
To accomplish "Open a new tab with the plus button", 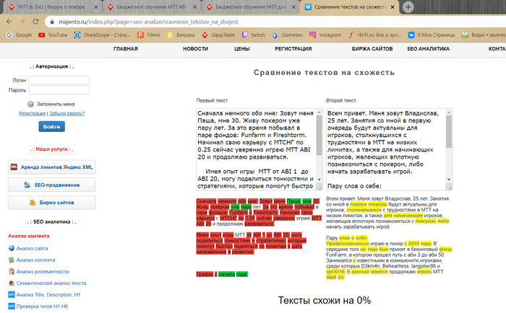I will (x=408, y=6).
